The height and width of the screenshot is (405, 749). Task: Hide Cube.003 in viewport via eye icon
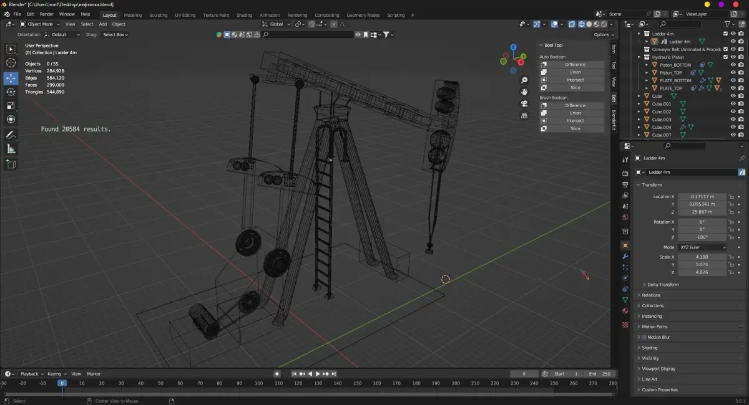(733, 119)
